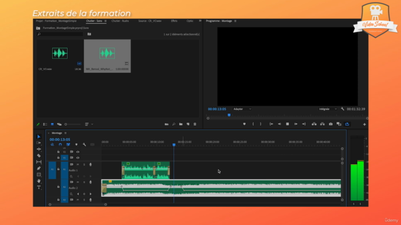
Task: Select the Pen tool in the toolbar
Action: [39, 168]
